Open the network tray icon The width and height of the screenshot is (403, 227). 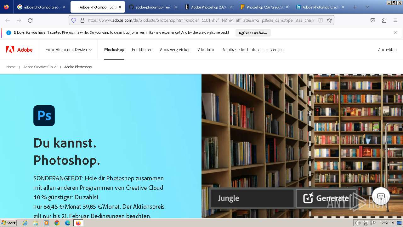tap(365, 223)
